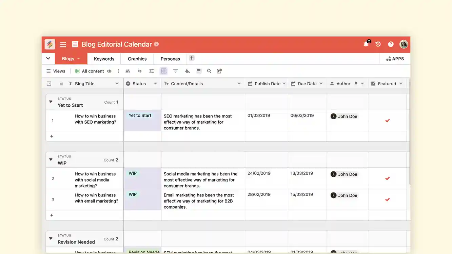Switch to the Keywords tab
The height and width of the screenshot is (254, 452).
point(104,58)
